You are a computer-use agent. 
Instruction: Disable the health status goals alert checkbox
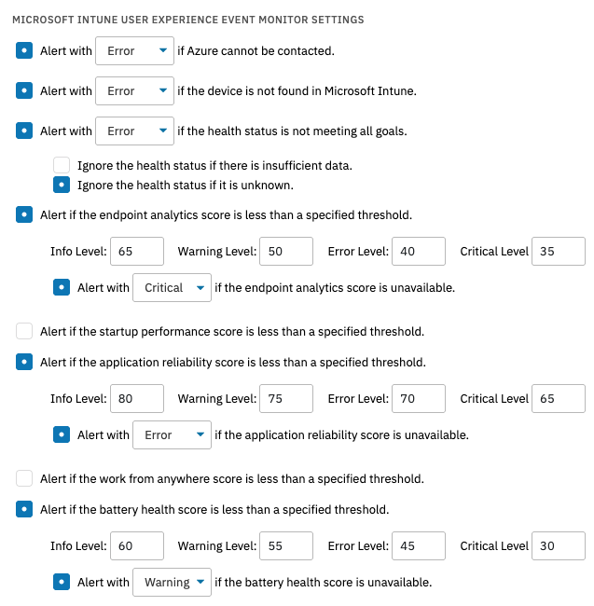click(24, 131)
